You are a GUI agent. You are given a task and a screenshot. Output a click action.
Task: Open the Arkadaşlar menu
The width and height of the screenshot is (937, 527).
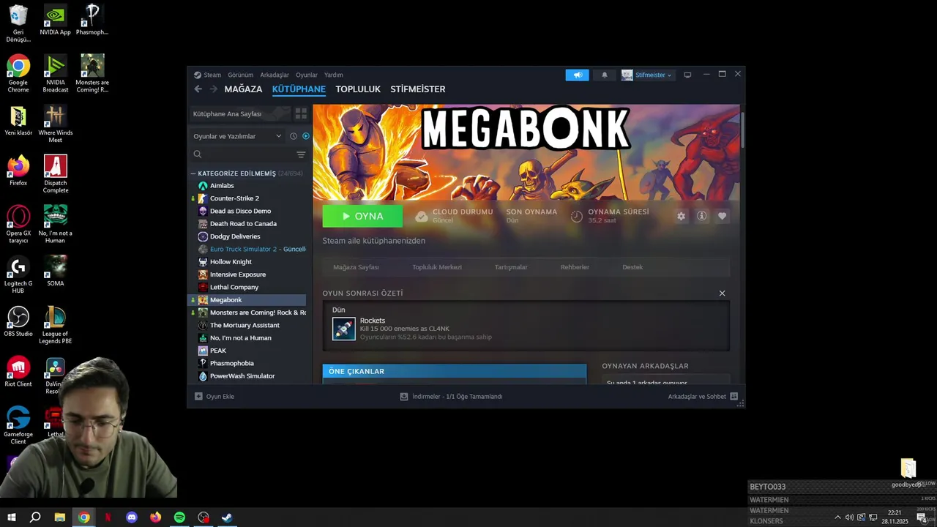pyautogui.click(x=275, y=75)
